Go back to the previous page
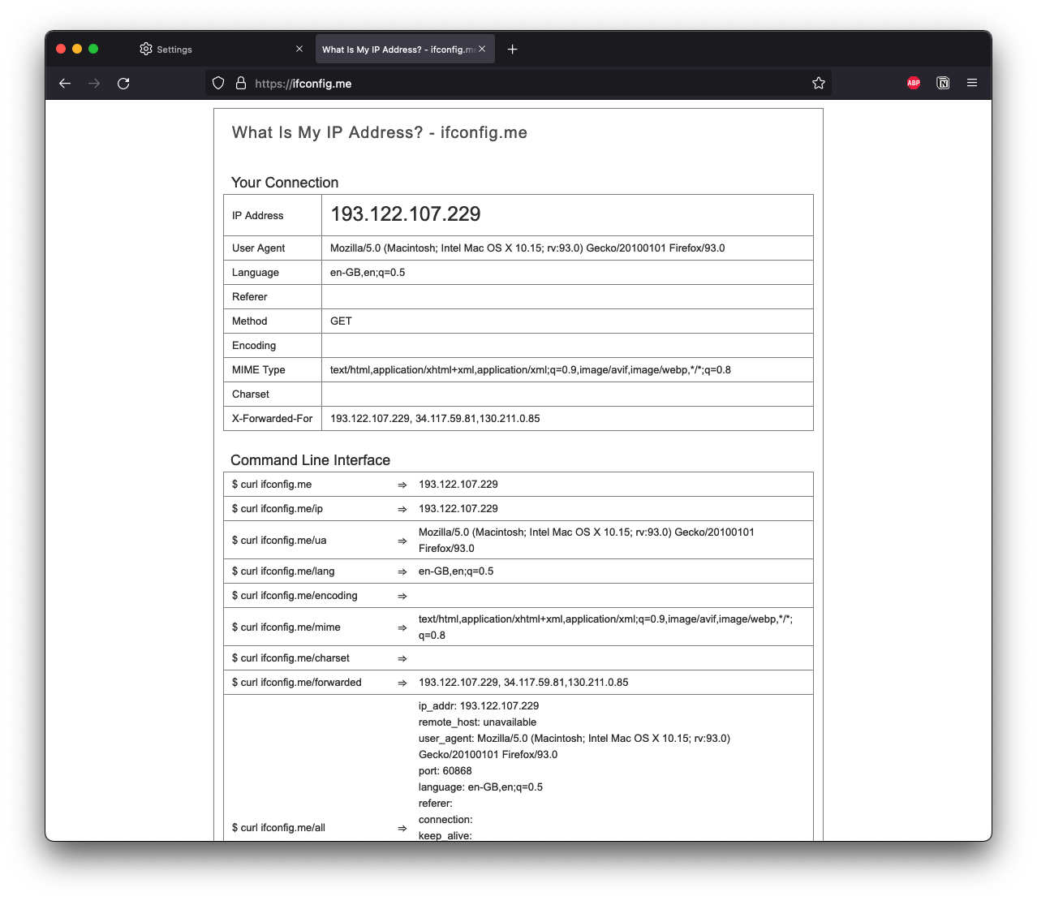 65,83
